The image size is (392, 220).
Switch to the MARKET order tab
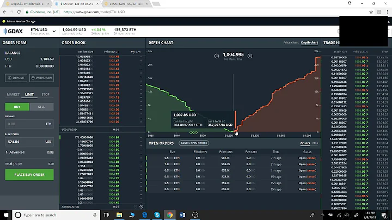click(13, 95)
